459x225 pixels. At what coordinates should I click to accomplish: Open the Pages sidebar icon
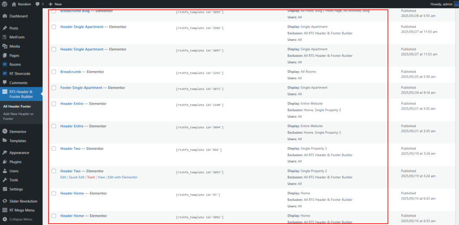(4, 55)
